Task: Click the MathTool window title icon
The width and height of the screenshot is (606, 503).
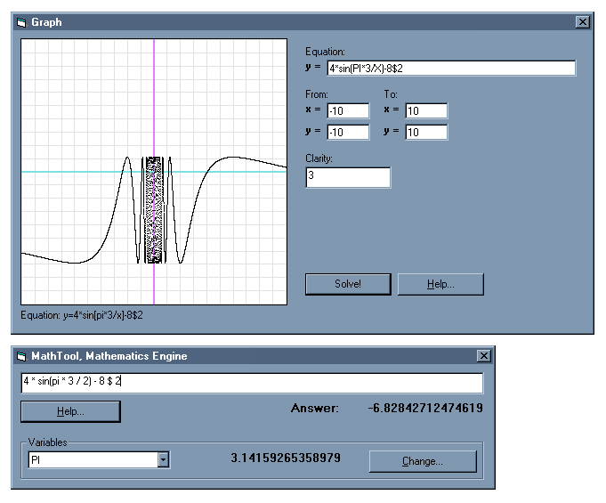Action: click(x=21, y=356)
